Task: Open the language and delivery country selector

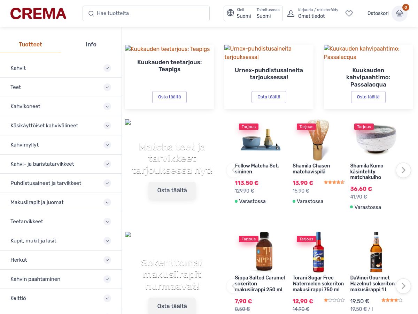Action: [x=253, y=13]
